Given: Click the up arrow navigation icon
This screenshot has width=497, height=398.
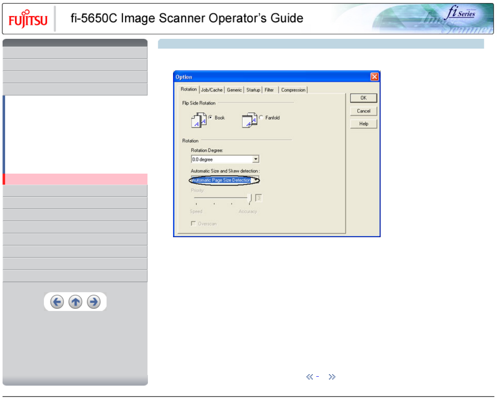Looking at the screenshot, I should [75, 302].
